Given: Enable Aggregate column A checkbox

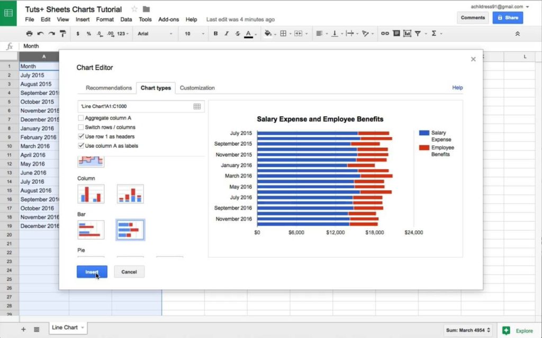Looking at the screenshot, I should 81,118.
